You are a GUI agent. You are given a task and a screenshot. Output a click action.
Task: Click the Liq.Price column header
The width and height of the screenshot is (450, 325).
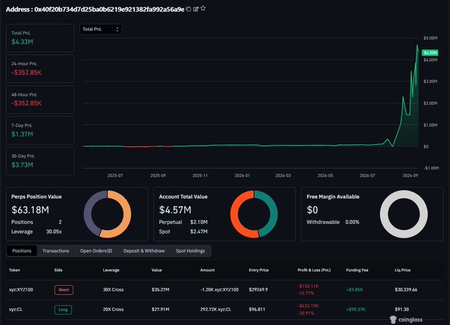point(402,270)
